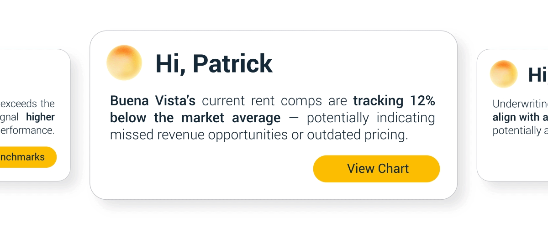Click the bold below the market average phrase
The width and height of the screenshot is (548, 228).
tap(195, 118)
